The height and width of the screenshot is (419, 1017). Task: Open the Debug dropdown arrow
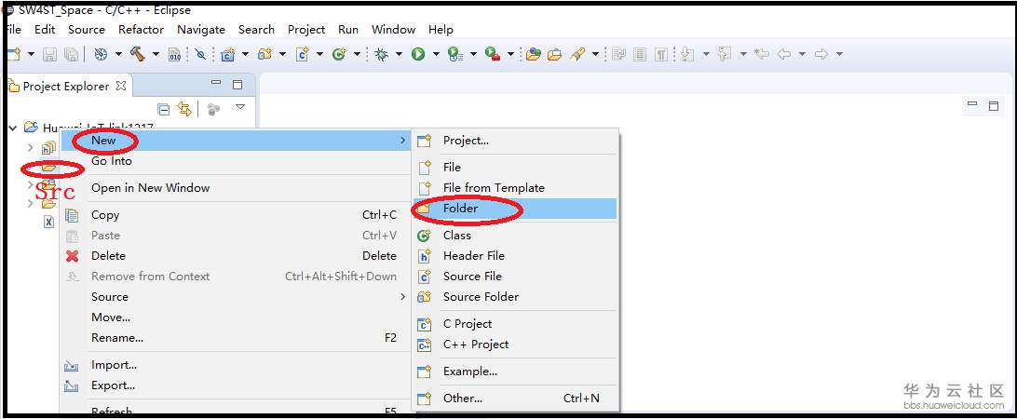399,55
